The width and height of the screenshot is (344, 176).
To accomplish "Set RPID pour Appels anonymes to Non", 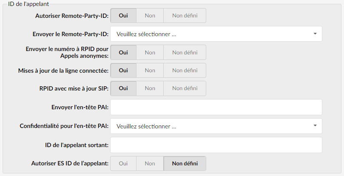I will click(x=150, y=52).
